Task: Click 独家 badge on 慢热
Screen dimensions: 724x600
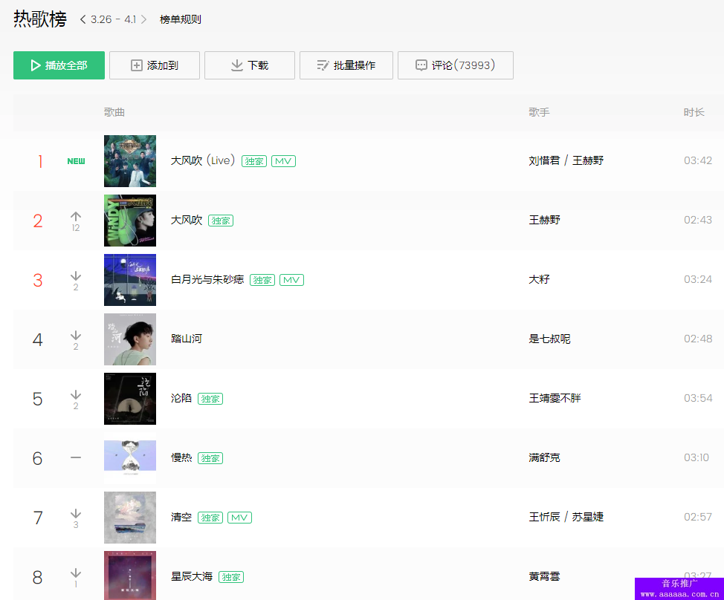Action: [210, 458]
